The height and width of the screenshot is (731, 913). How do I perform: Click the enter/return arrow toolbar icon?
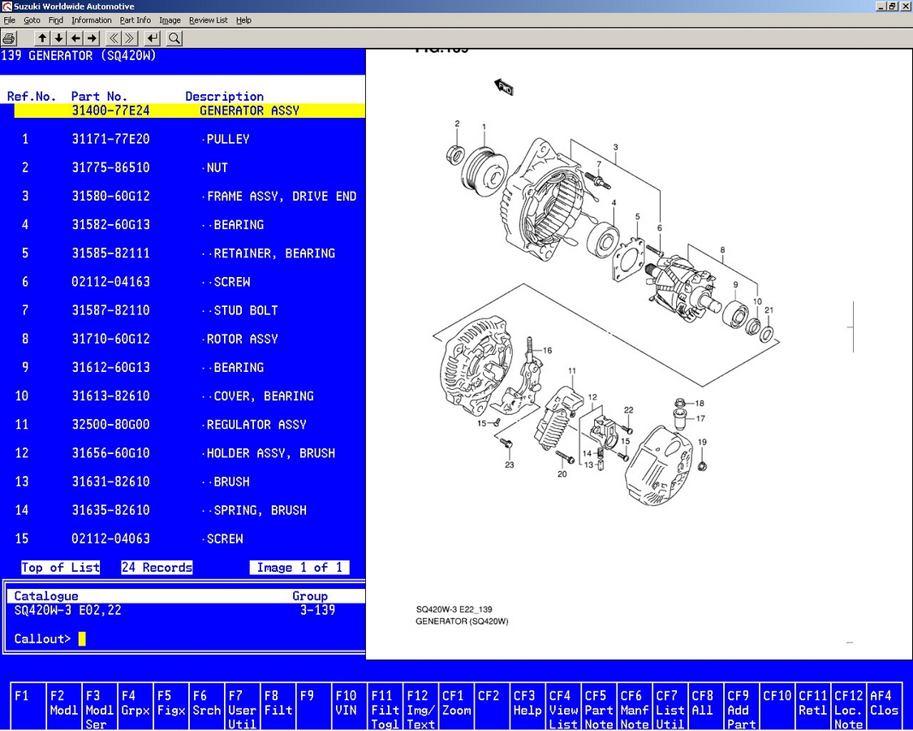[153, 38]
